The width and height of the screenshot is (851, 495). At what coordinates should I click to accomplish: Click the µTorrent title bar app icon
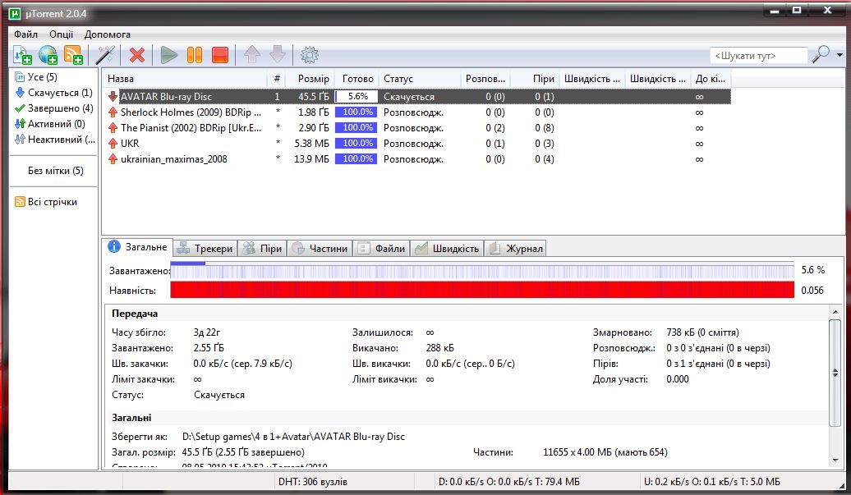coord(15,14)
